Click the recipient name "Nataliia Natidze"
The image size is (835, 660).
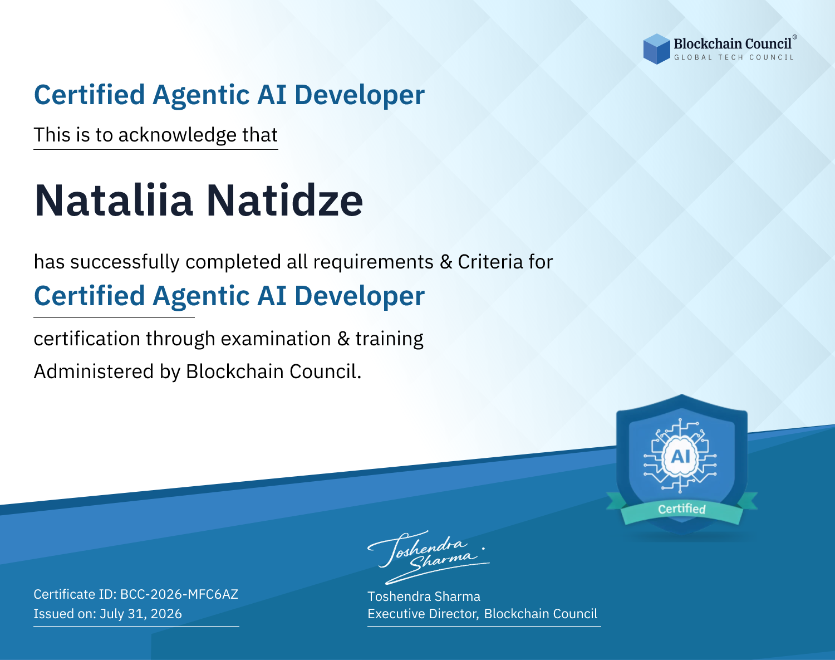click(199, 199)
